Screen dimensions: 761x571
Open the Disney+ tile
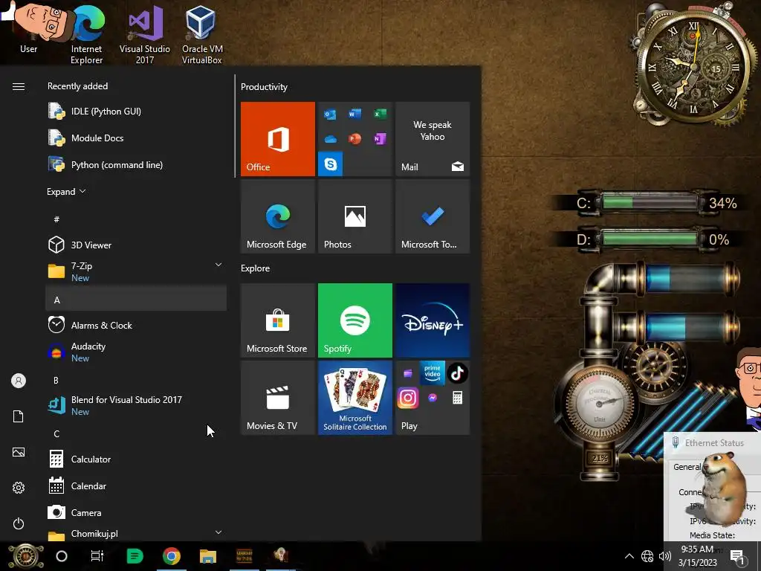433,320
